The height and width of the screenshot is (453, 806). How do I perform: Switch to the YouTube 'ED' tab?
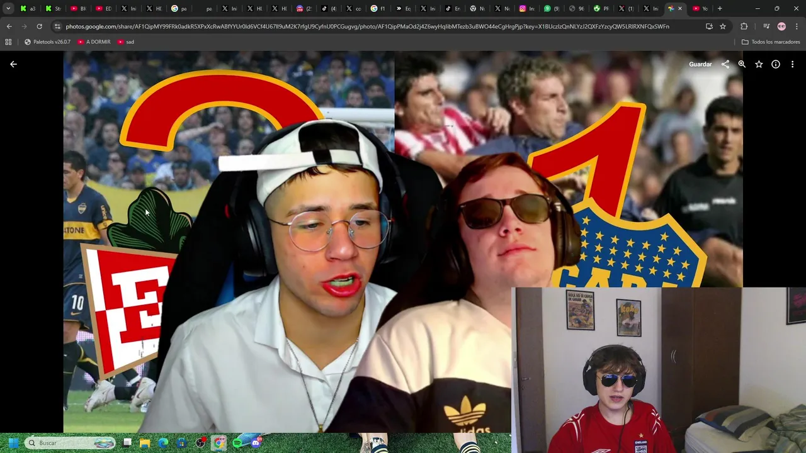coord(104,8)
